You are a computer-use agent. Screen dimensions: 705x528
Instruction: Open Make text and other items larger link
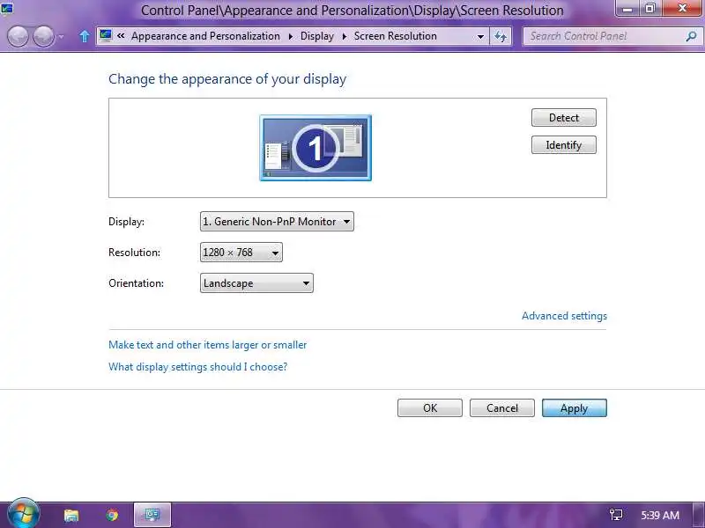[x=208, y=345]
